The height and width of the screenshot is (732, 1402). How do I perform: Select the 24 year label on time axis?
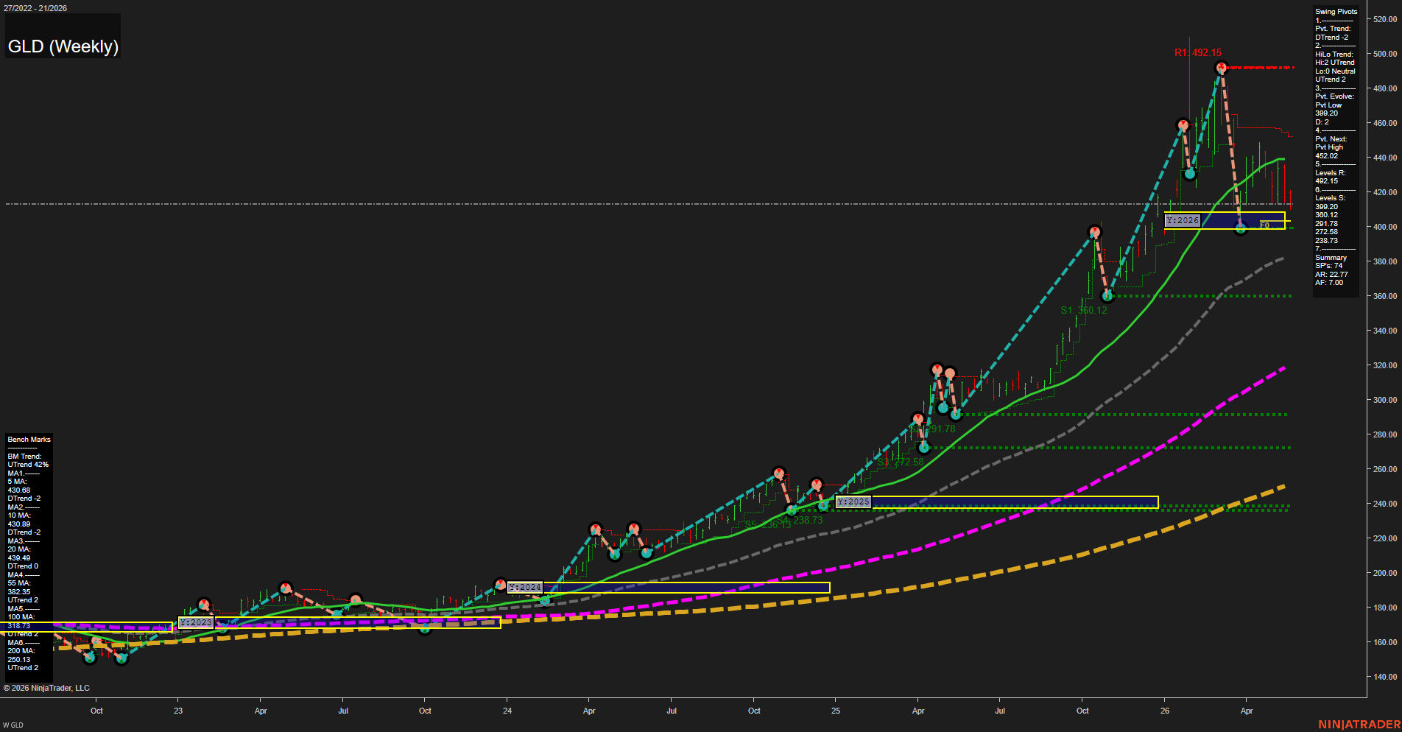pos(507,711)
